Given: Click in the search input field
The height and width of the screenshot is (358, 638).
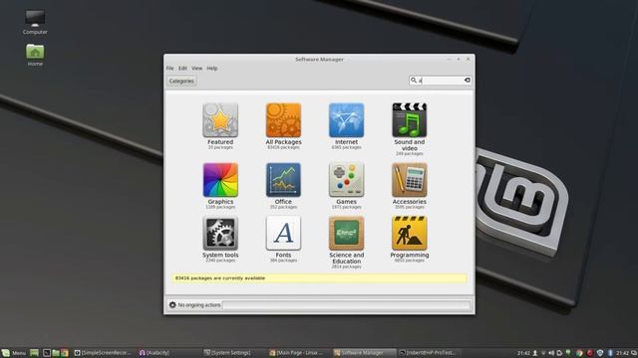Looking at the screenshot, I should point(441,81).
